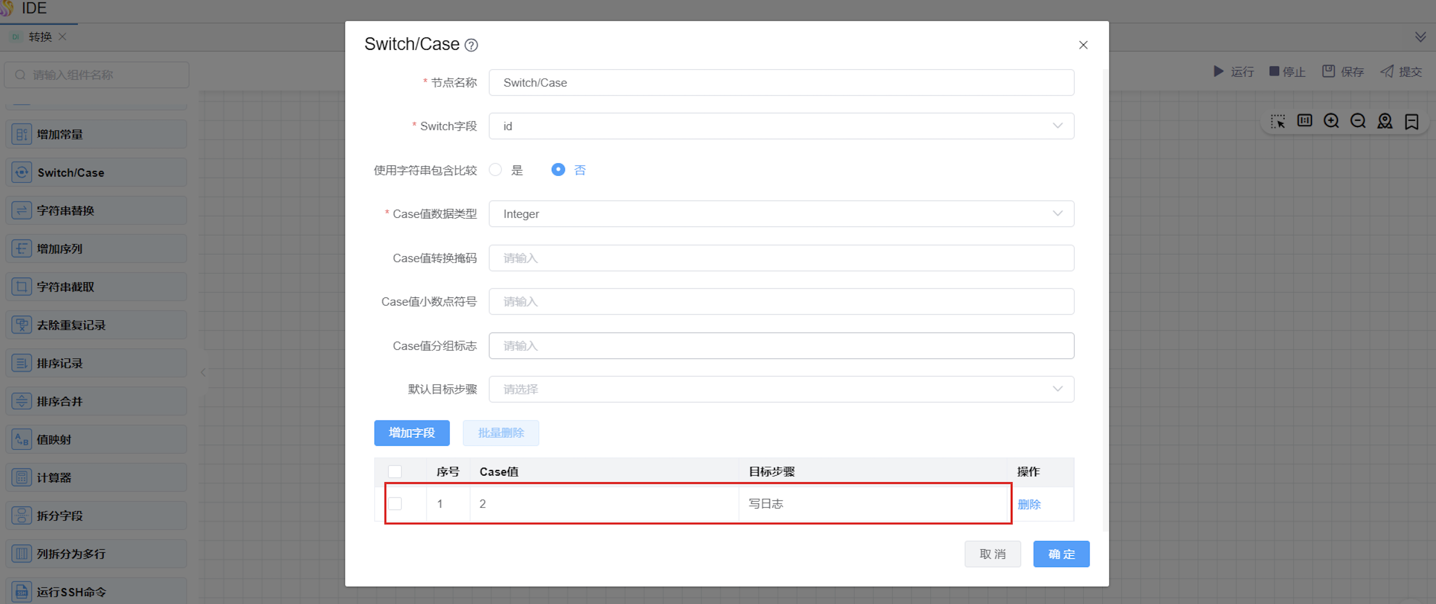This screenshot has height=604, width=1436.
Task: Click the 删除 link in case row
Action: pyautogui.click(x=1028, y=505)
